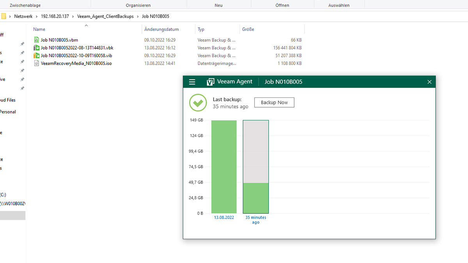Navigate to 192.168.20.137 in the breadcrumb
Viewport: 468px width, 263px height.
(54, 16)
